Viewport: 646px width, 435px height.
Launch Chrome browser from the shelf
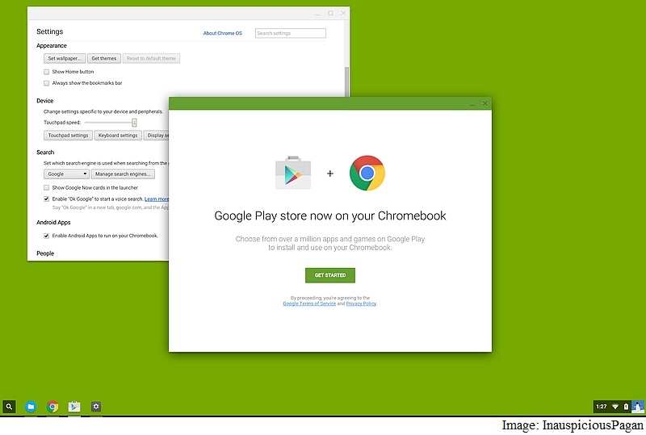pos(52,407)
